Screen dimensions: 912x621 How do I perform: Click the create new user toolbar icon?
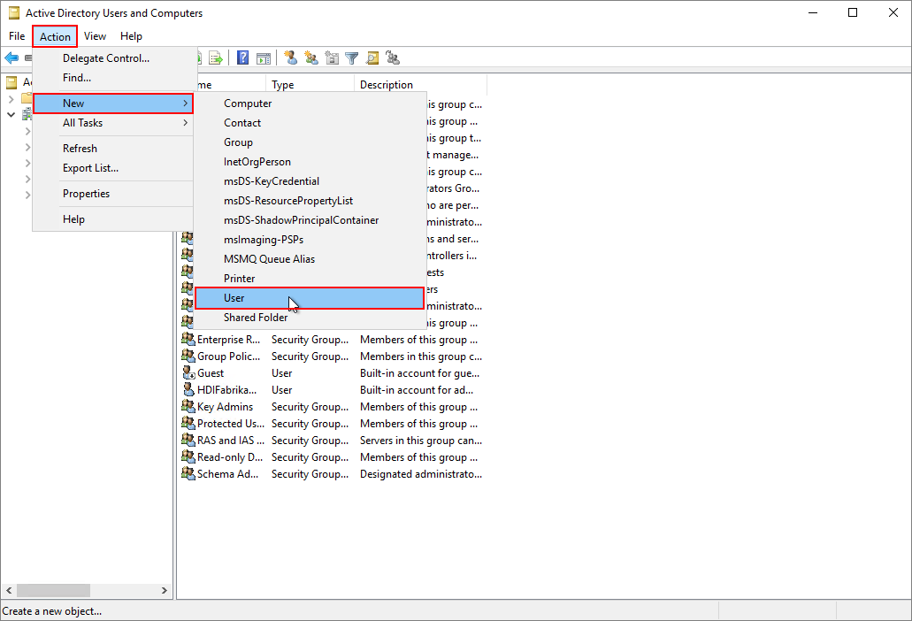290,57
